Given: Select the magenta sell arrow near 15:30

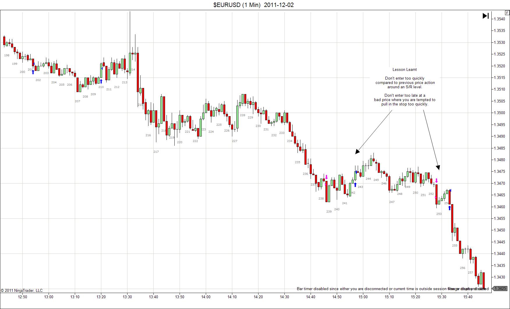Looking at the screenshot, I should pos(436,180).
